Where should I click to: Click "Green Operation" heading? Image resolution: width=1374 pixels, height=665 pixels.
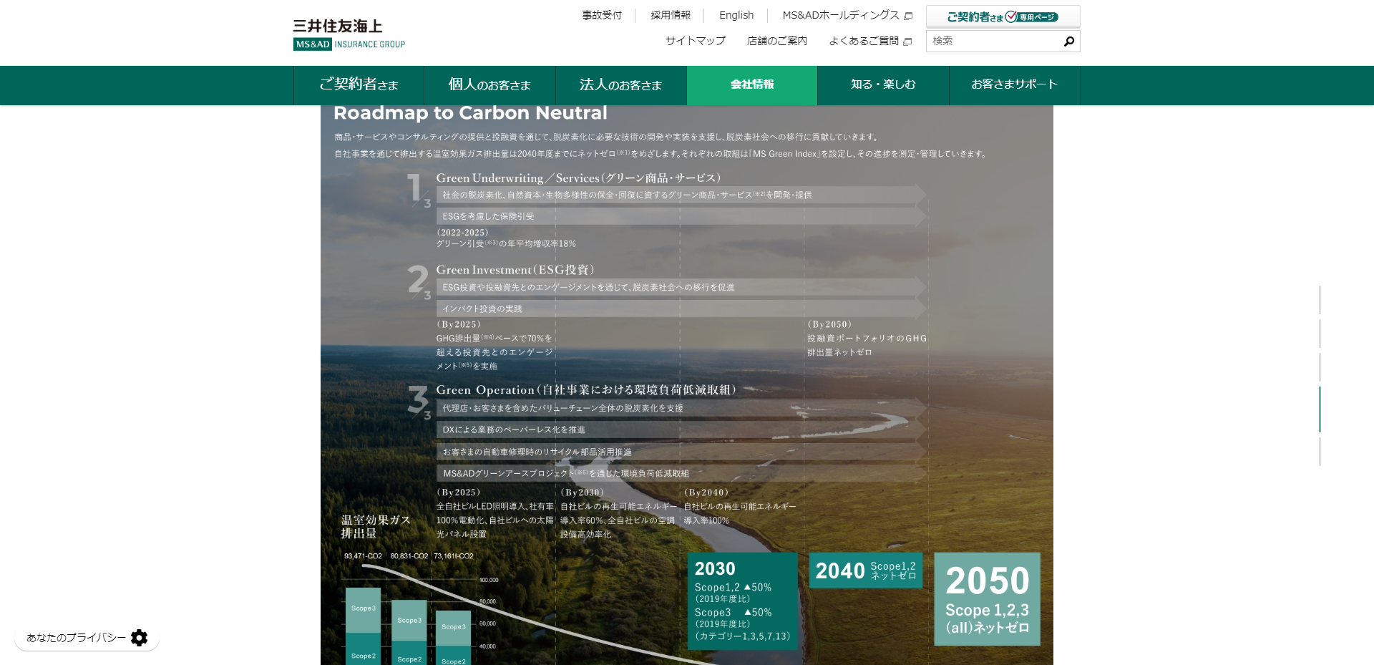click(586, 390)
